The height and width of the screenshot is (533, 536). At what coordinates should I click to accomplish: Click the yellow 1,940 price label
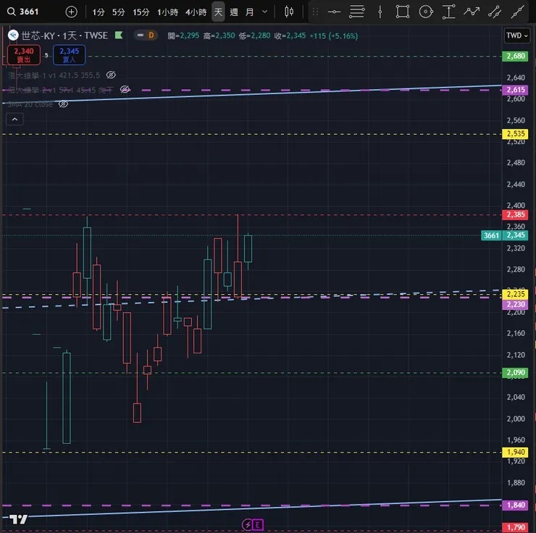(x=515, y=453)
